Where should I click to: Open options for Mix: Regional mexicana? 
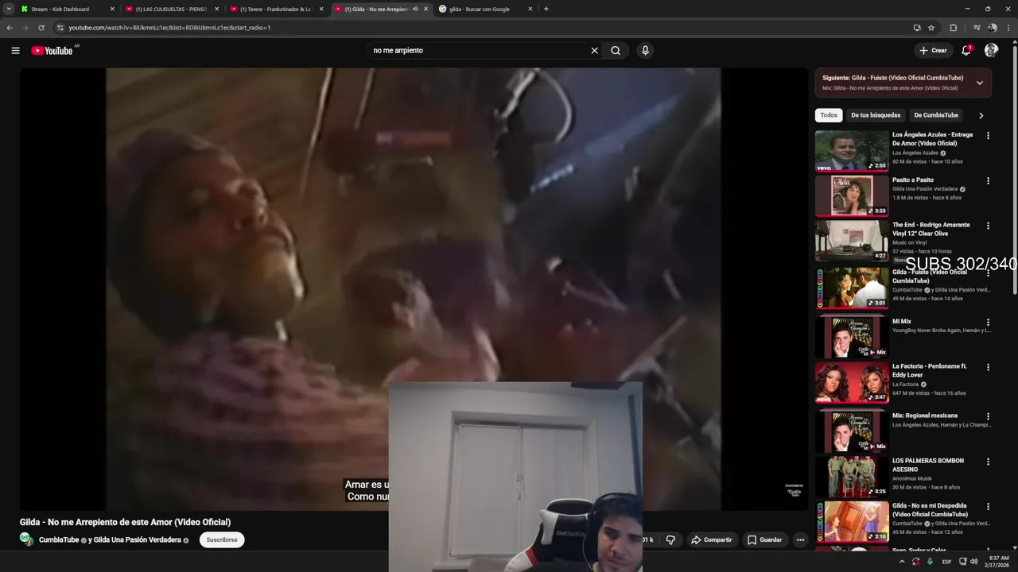tap(988, 416)
